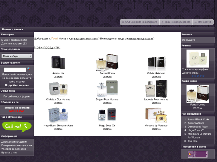Open Armani He product image
Viewport: 217px width, 162px height.
pos(58,63)
